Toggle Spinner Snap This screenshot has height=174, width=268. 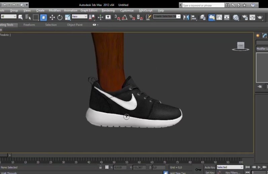(140, 17)
